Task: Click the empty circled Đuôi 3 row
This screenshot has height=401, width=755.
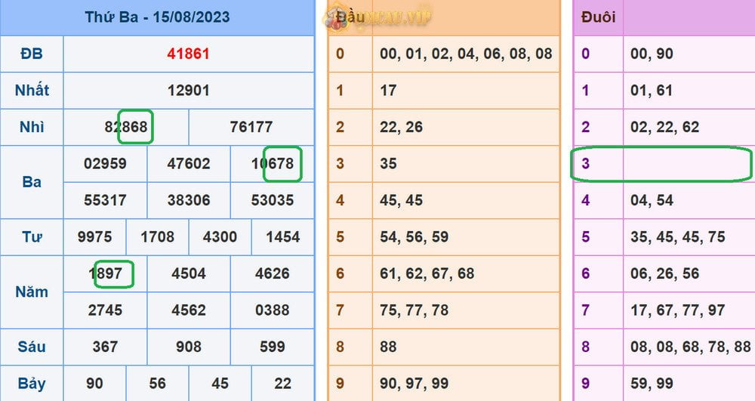Action: coord(661,164)
